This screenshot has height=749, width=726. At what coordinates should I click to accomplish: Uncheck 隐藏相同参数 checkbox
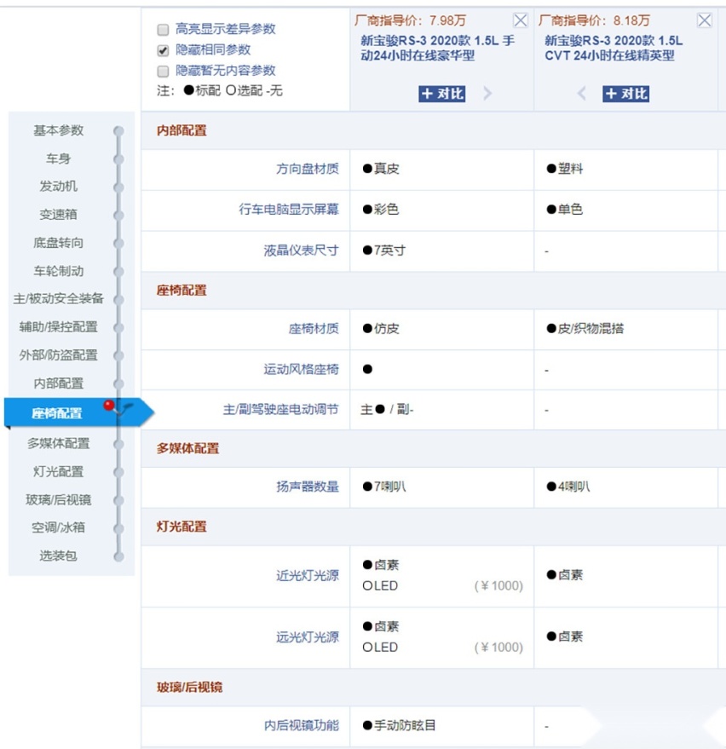[x=163, y=50]
